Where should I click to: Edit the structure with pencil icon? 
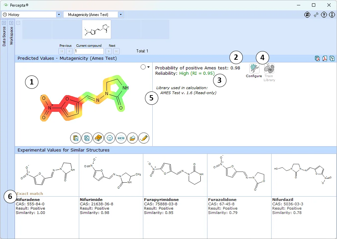point(144,138)
